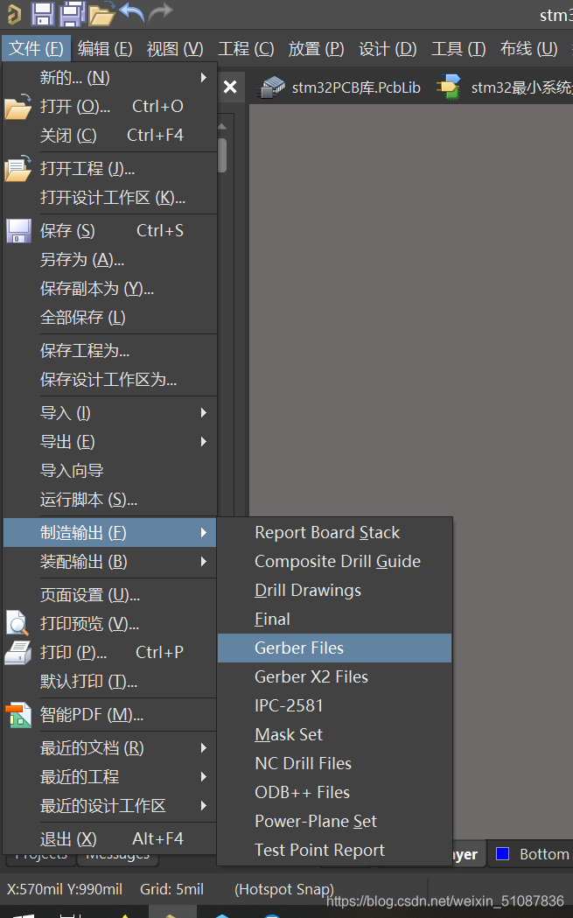
Task: Select Test Point Report from submenu
Action: [x=319, y=850]
